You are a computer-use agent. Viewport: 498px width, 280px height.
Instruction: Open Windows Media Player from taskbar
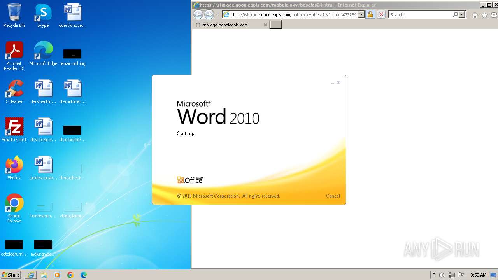click(57, 275)
